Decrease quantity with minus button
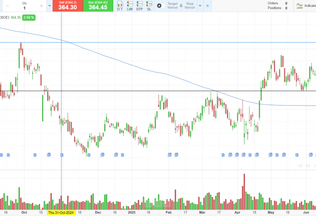316x217 pixels. click(7, 6)
